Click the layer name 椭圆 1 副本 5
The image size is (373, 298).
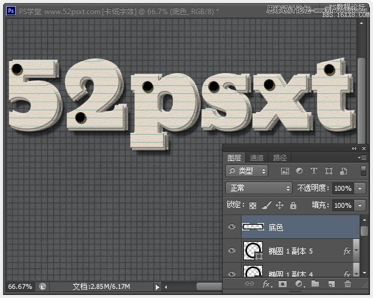(291, 251)
